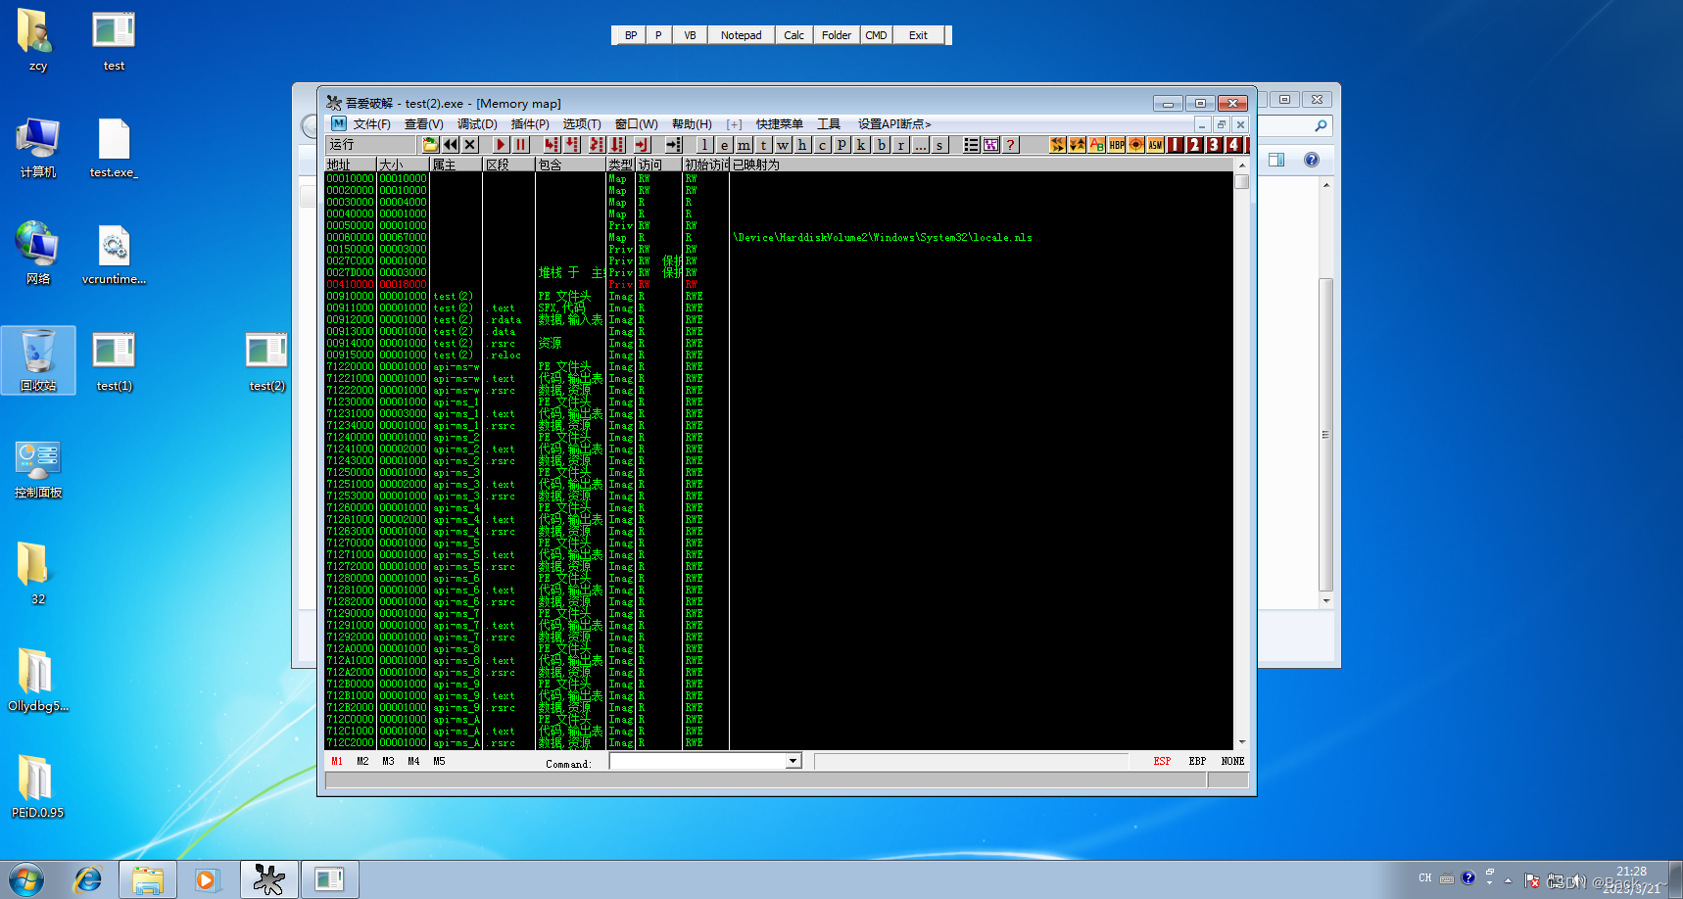Viewport: 1683px width, 899px height.
Task: Open the 调试(D) menu
Action: pos(477,124)
